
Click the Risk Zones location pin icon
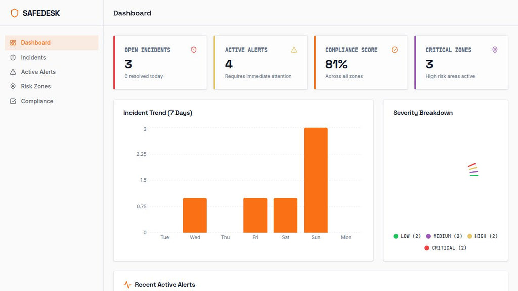click(12, 86)
